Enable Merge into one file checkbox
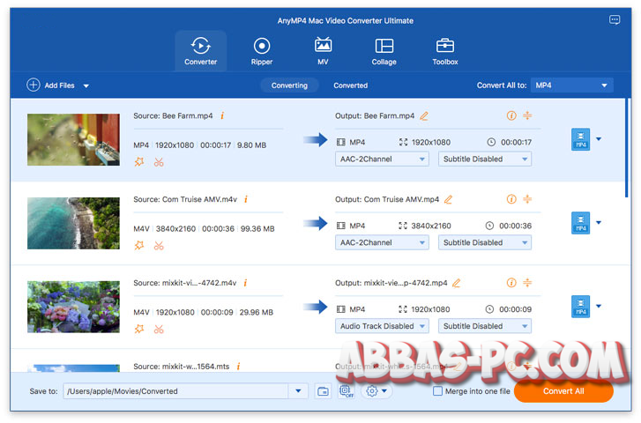This screenshot has height=423, width=641. pyautogui.click(x=438, y=391)
